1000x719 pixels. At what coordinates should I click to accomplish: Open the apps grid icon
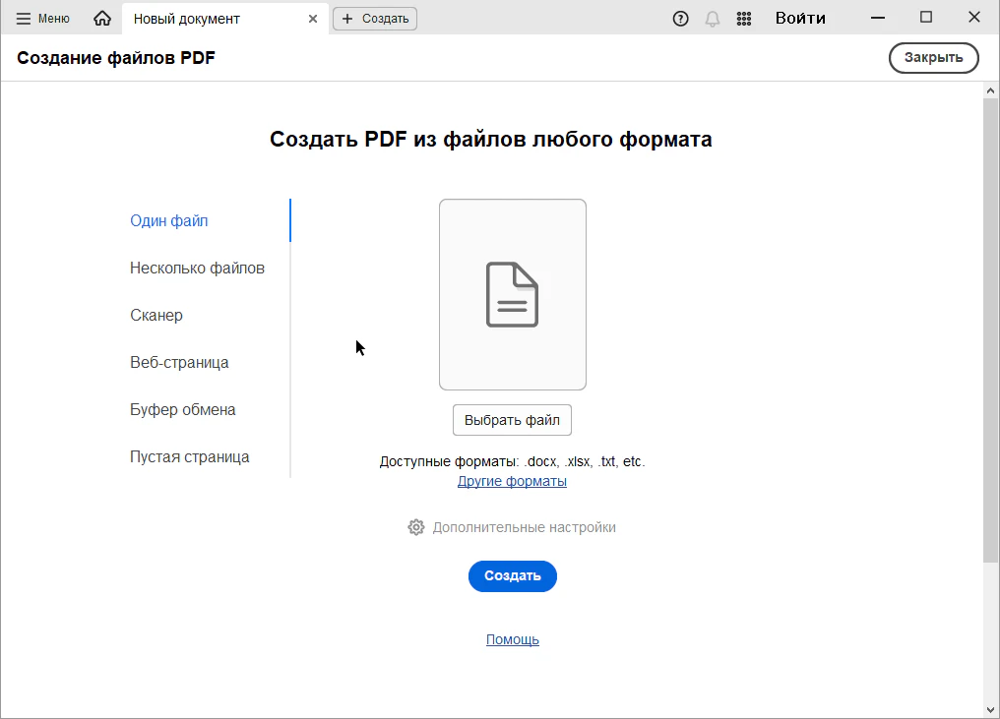tap(744, 19)
